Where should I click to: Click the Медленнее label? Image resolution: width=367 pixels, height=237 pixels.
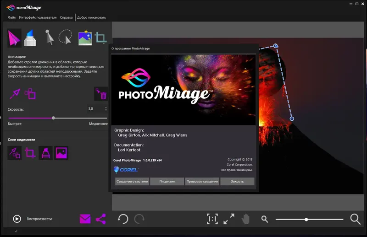click(x=98, y=124)
